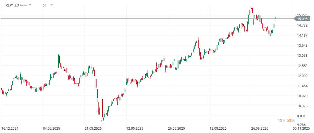Expand the D1 timeframe dropdown arrow
The width and height of the screenshot is (314, 133).
click(x=51, y=5)
